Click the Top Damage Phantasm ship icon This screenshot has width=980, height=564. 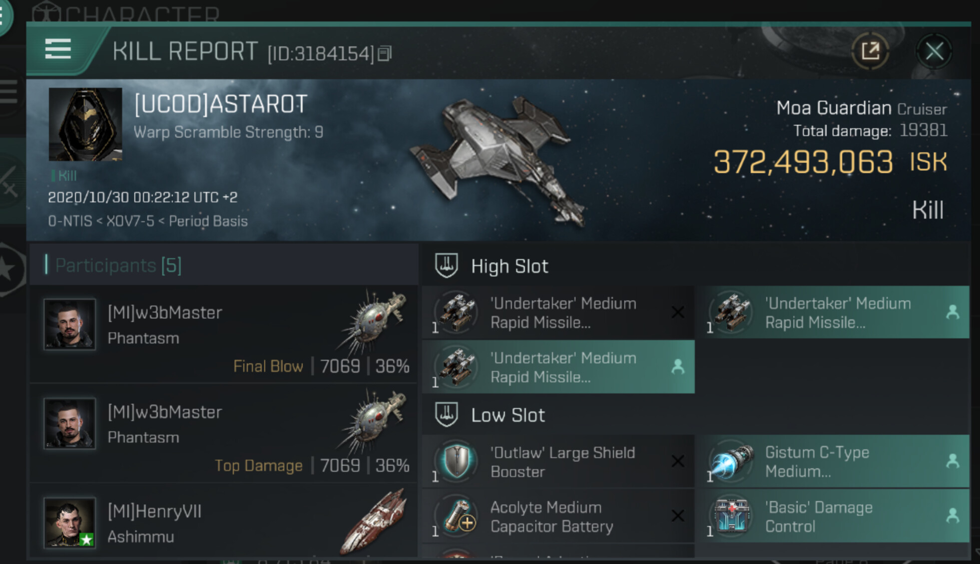[374, 422]
